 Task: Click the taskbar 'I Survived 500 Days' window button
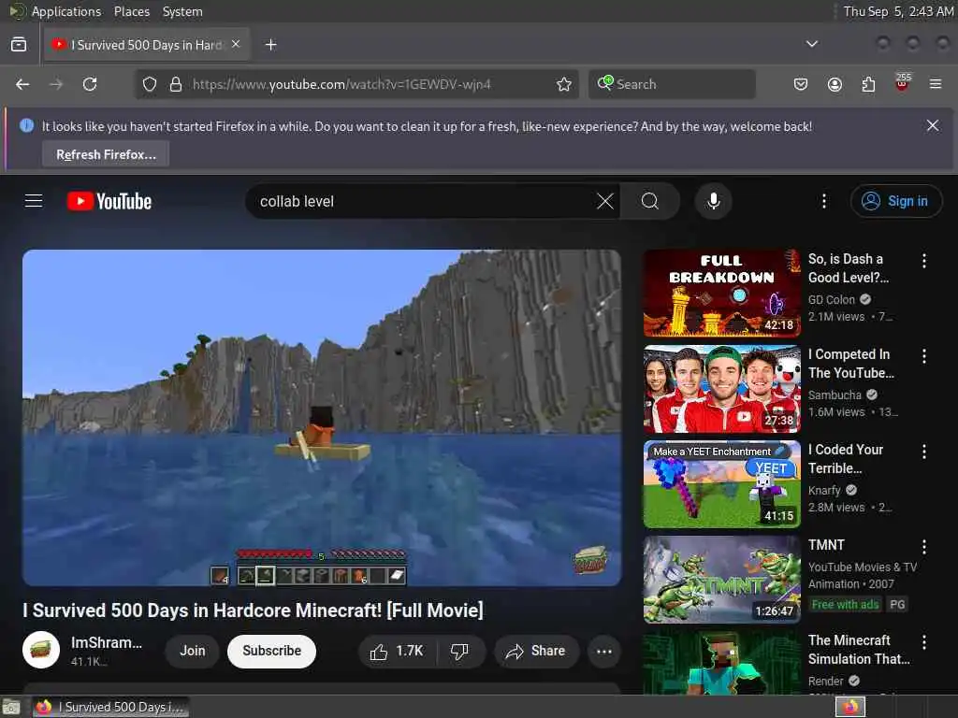(x=110, y=707)
